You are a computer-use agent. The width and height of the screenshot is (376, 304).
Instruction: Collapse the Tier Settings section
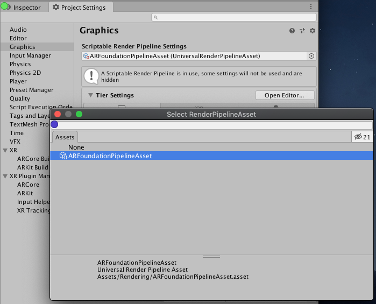[91, 95]
